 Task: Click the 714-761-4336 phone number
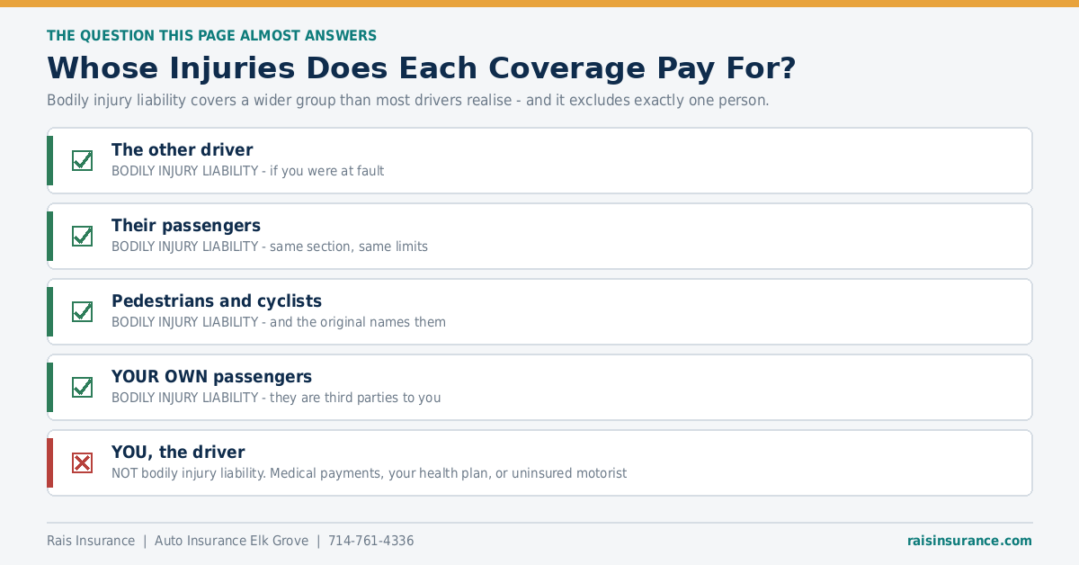pos(370,541)
